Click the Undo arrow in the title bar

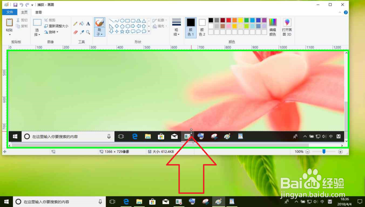point(21,5)
